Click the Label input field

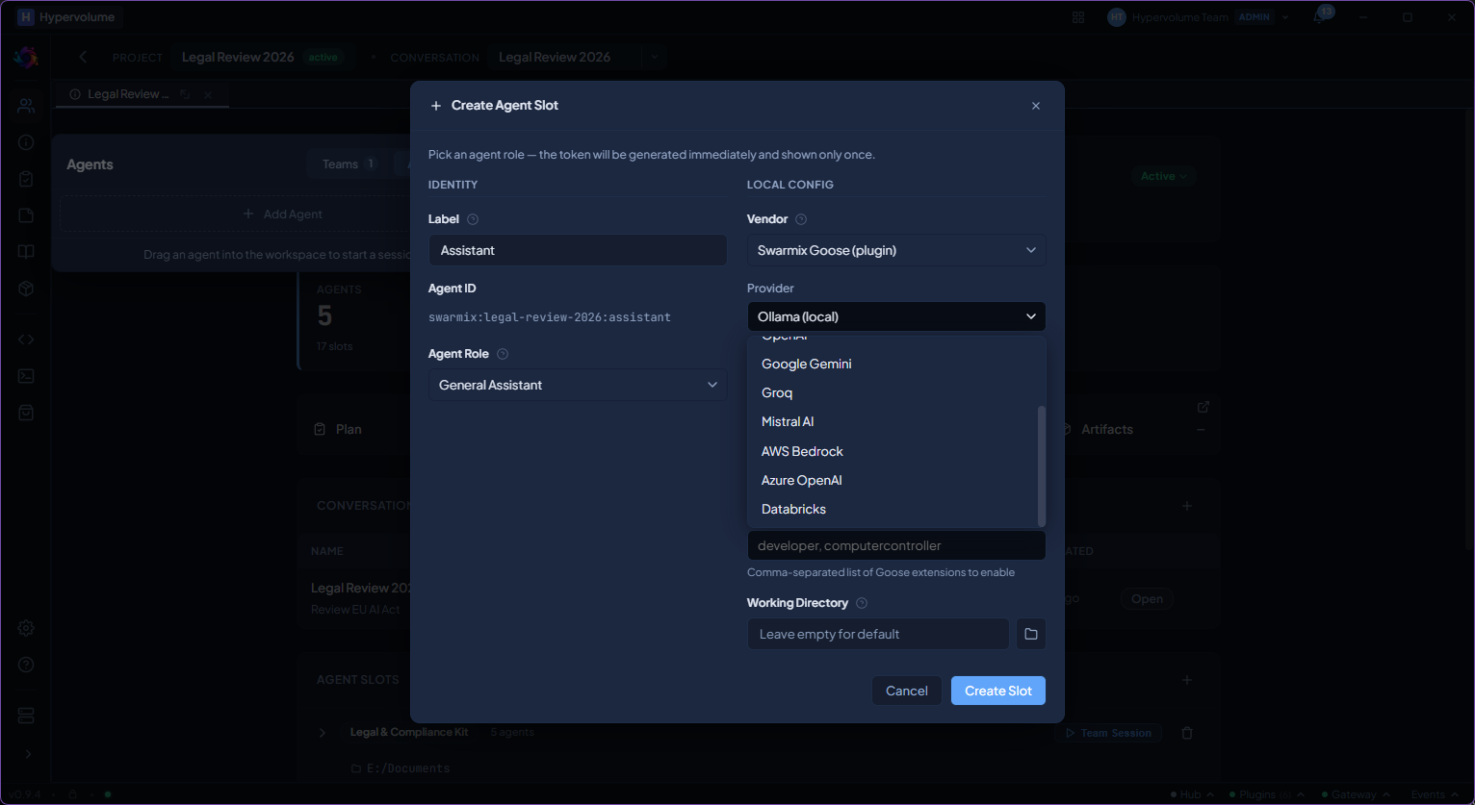[578, 250]
